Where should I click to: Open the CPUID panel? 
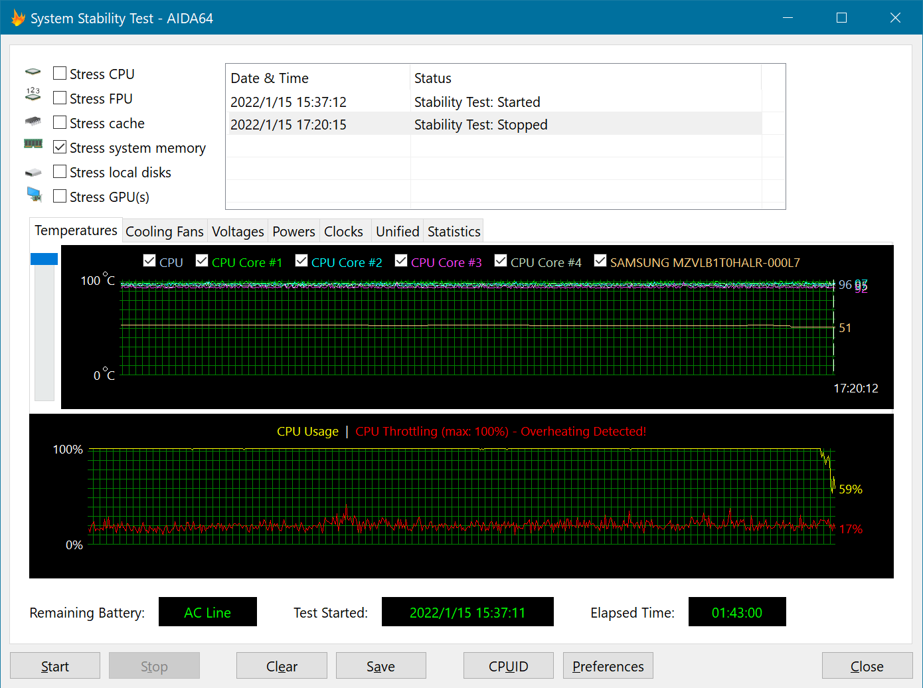click(509, 666)
